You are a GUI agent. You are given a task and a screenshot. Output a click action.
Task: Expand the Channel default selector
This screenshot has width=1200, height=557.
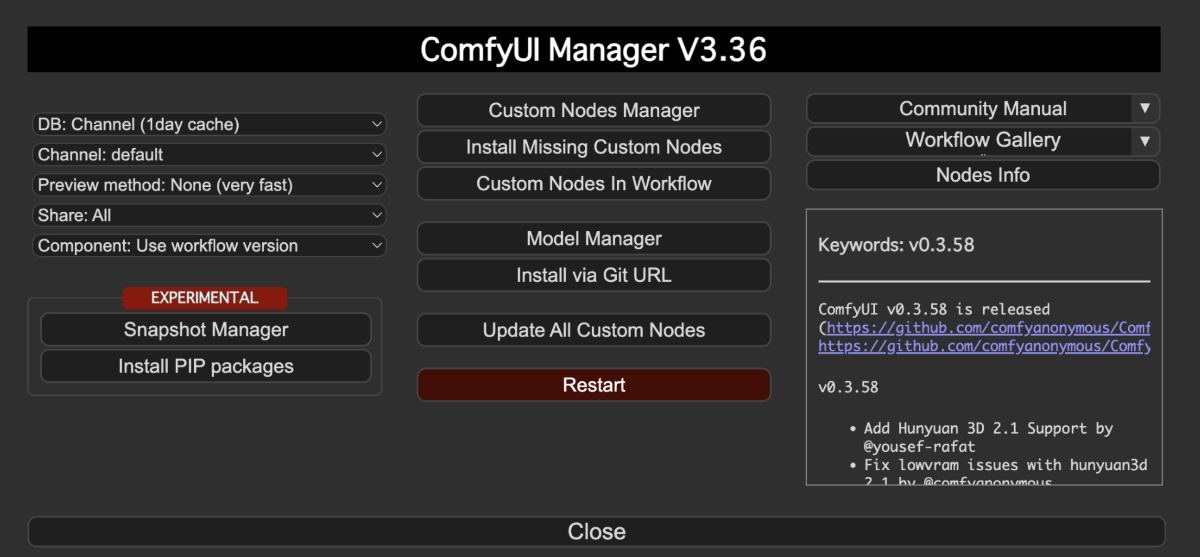209,155
